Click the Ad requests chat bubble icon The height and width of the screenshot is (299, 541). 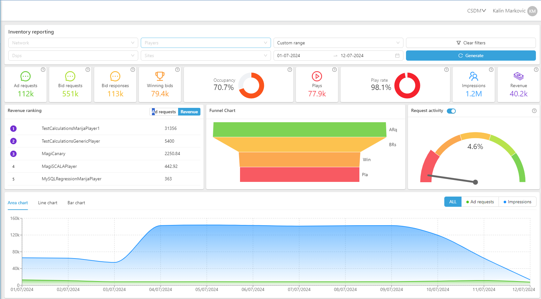point(26,76)
